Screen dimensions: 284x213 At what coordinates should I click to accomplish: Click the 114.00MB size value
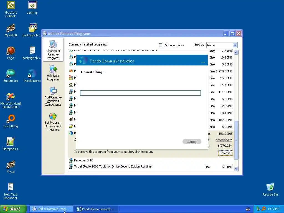pyautogui.click(x=225, y=92)
